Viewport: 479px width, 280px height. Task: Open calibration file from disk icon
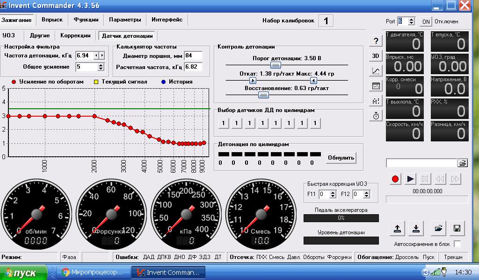tap(438, 228)
